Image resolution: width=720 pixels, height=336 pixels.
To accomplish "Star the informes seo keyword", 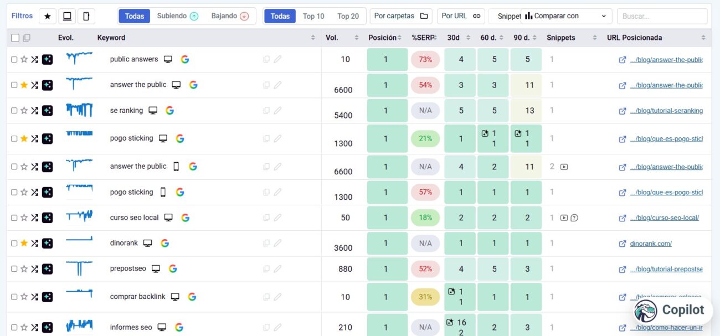I will [24, 327].
